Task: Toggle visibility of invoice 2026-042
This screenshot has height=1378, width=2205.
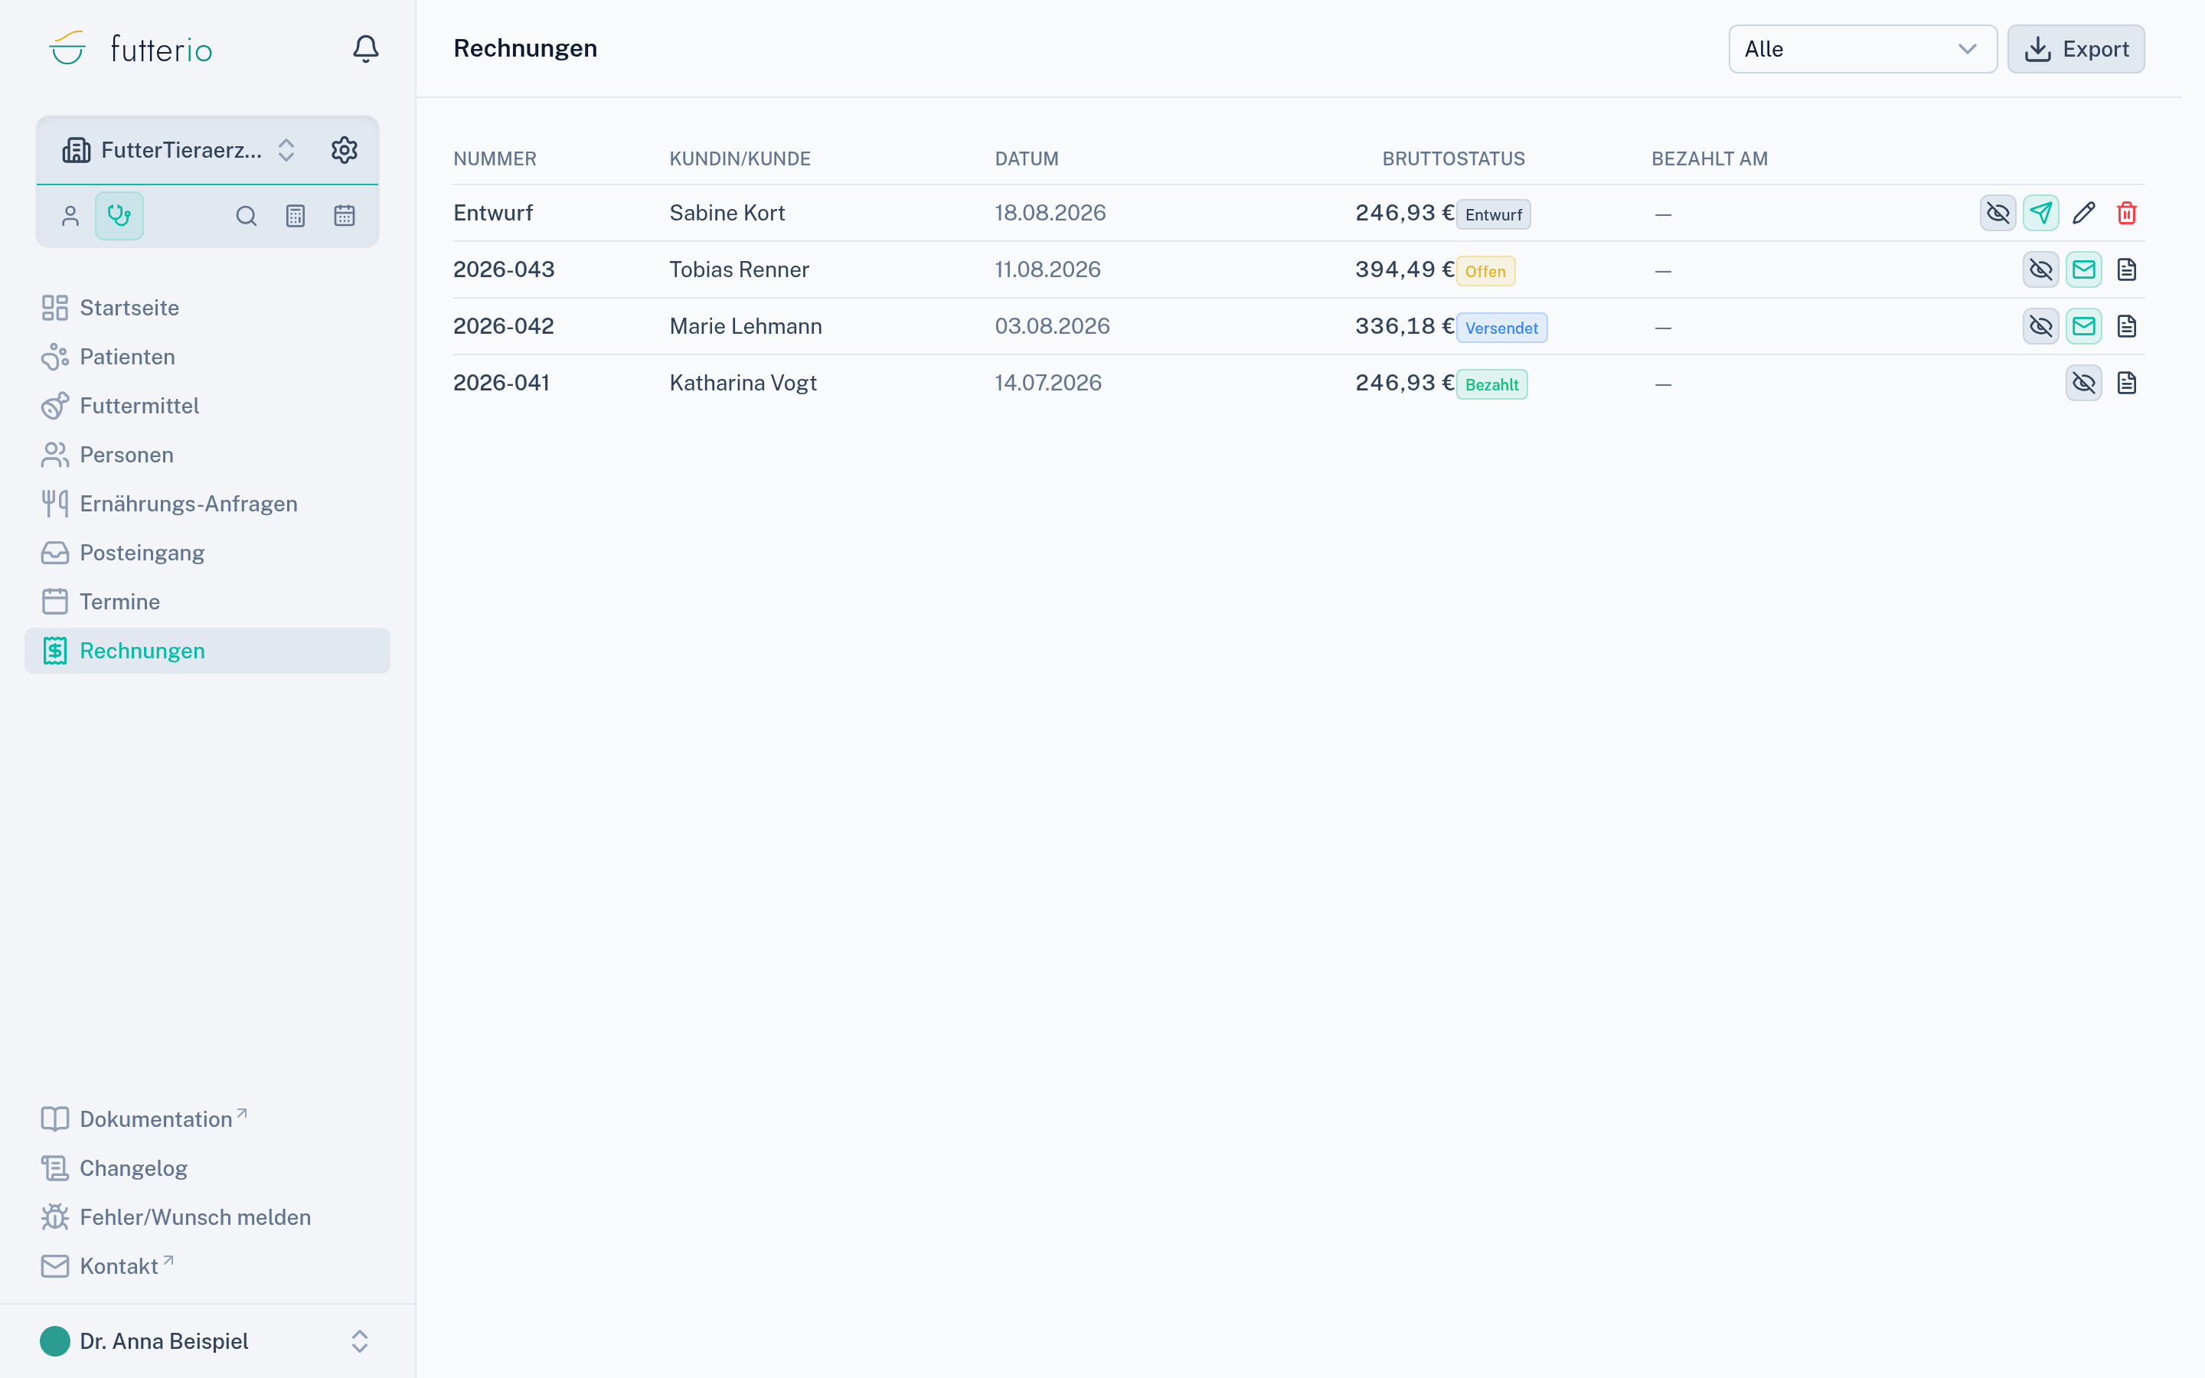Action: point(2040,326)
